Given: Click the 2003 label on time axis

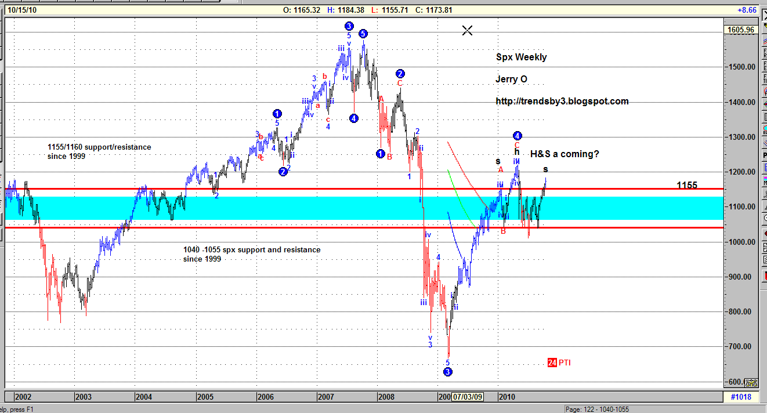Looking at the screenshot, I should [x=84, y=397].
